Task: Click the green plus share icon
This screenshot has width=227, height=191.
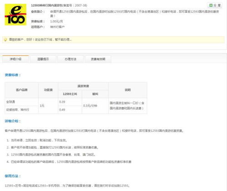Action: click(x=211, y=5)
